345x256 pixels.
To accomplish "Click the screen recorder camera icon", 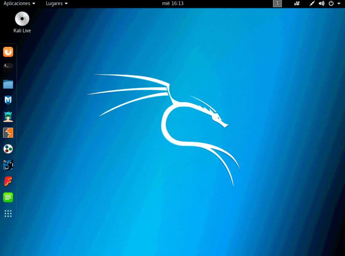I will tap(297, 3).
